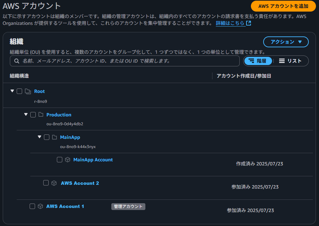The height and width of the screenshot is (226, 319).
Task: Switch to リスト list view
Action: point(290,61)
